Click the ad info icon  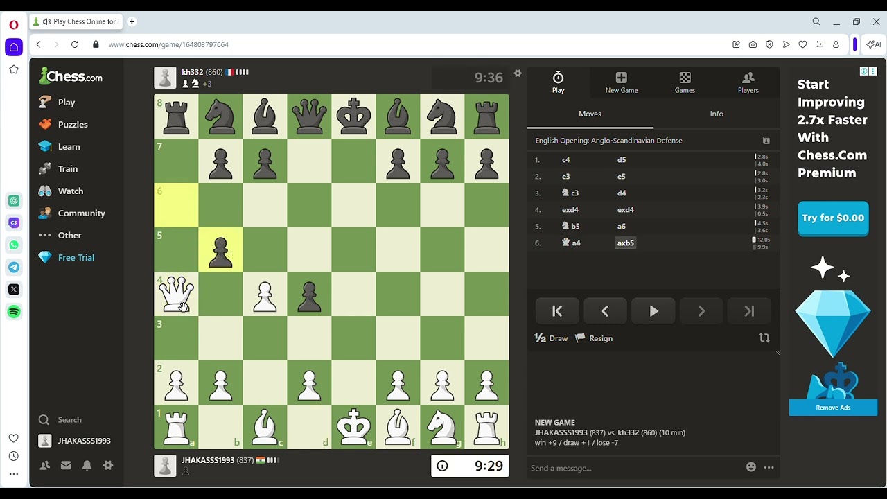(x=864, y=71)
